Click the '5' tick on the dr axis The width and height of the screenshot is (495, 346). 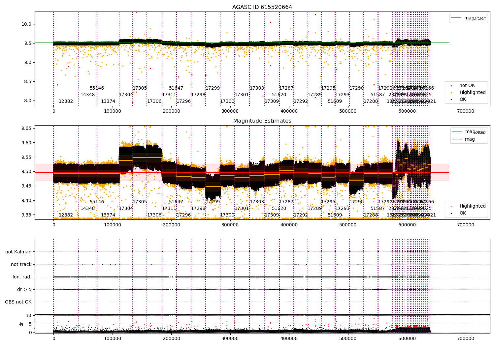click(30, 324)
